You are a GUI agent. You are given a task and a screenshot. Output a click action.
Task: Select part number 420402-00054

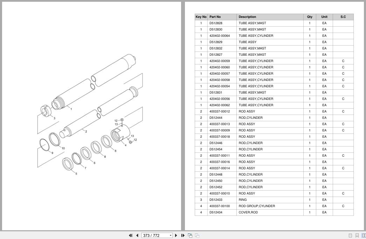pyautogui.click(x=219, y=86)
